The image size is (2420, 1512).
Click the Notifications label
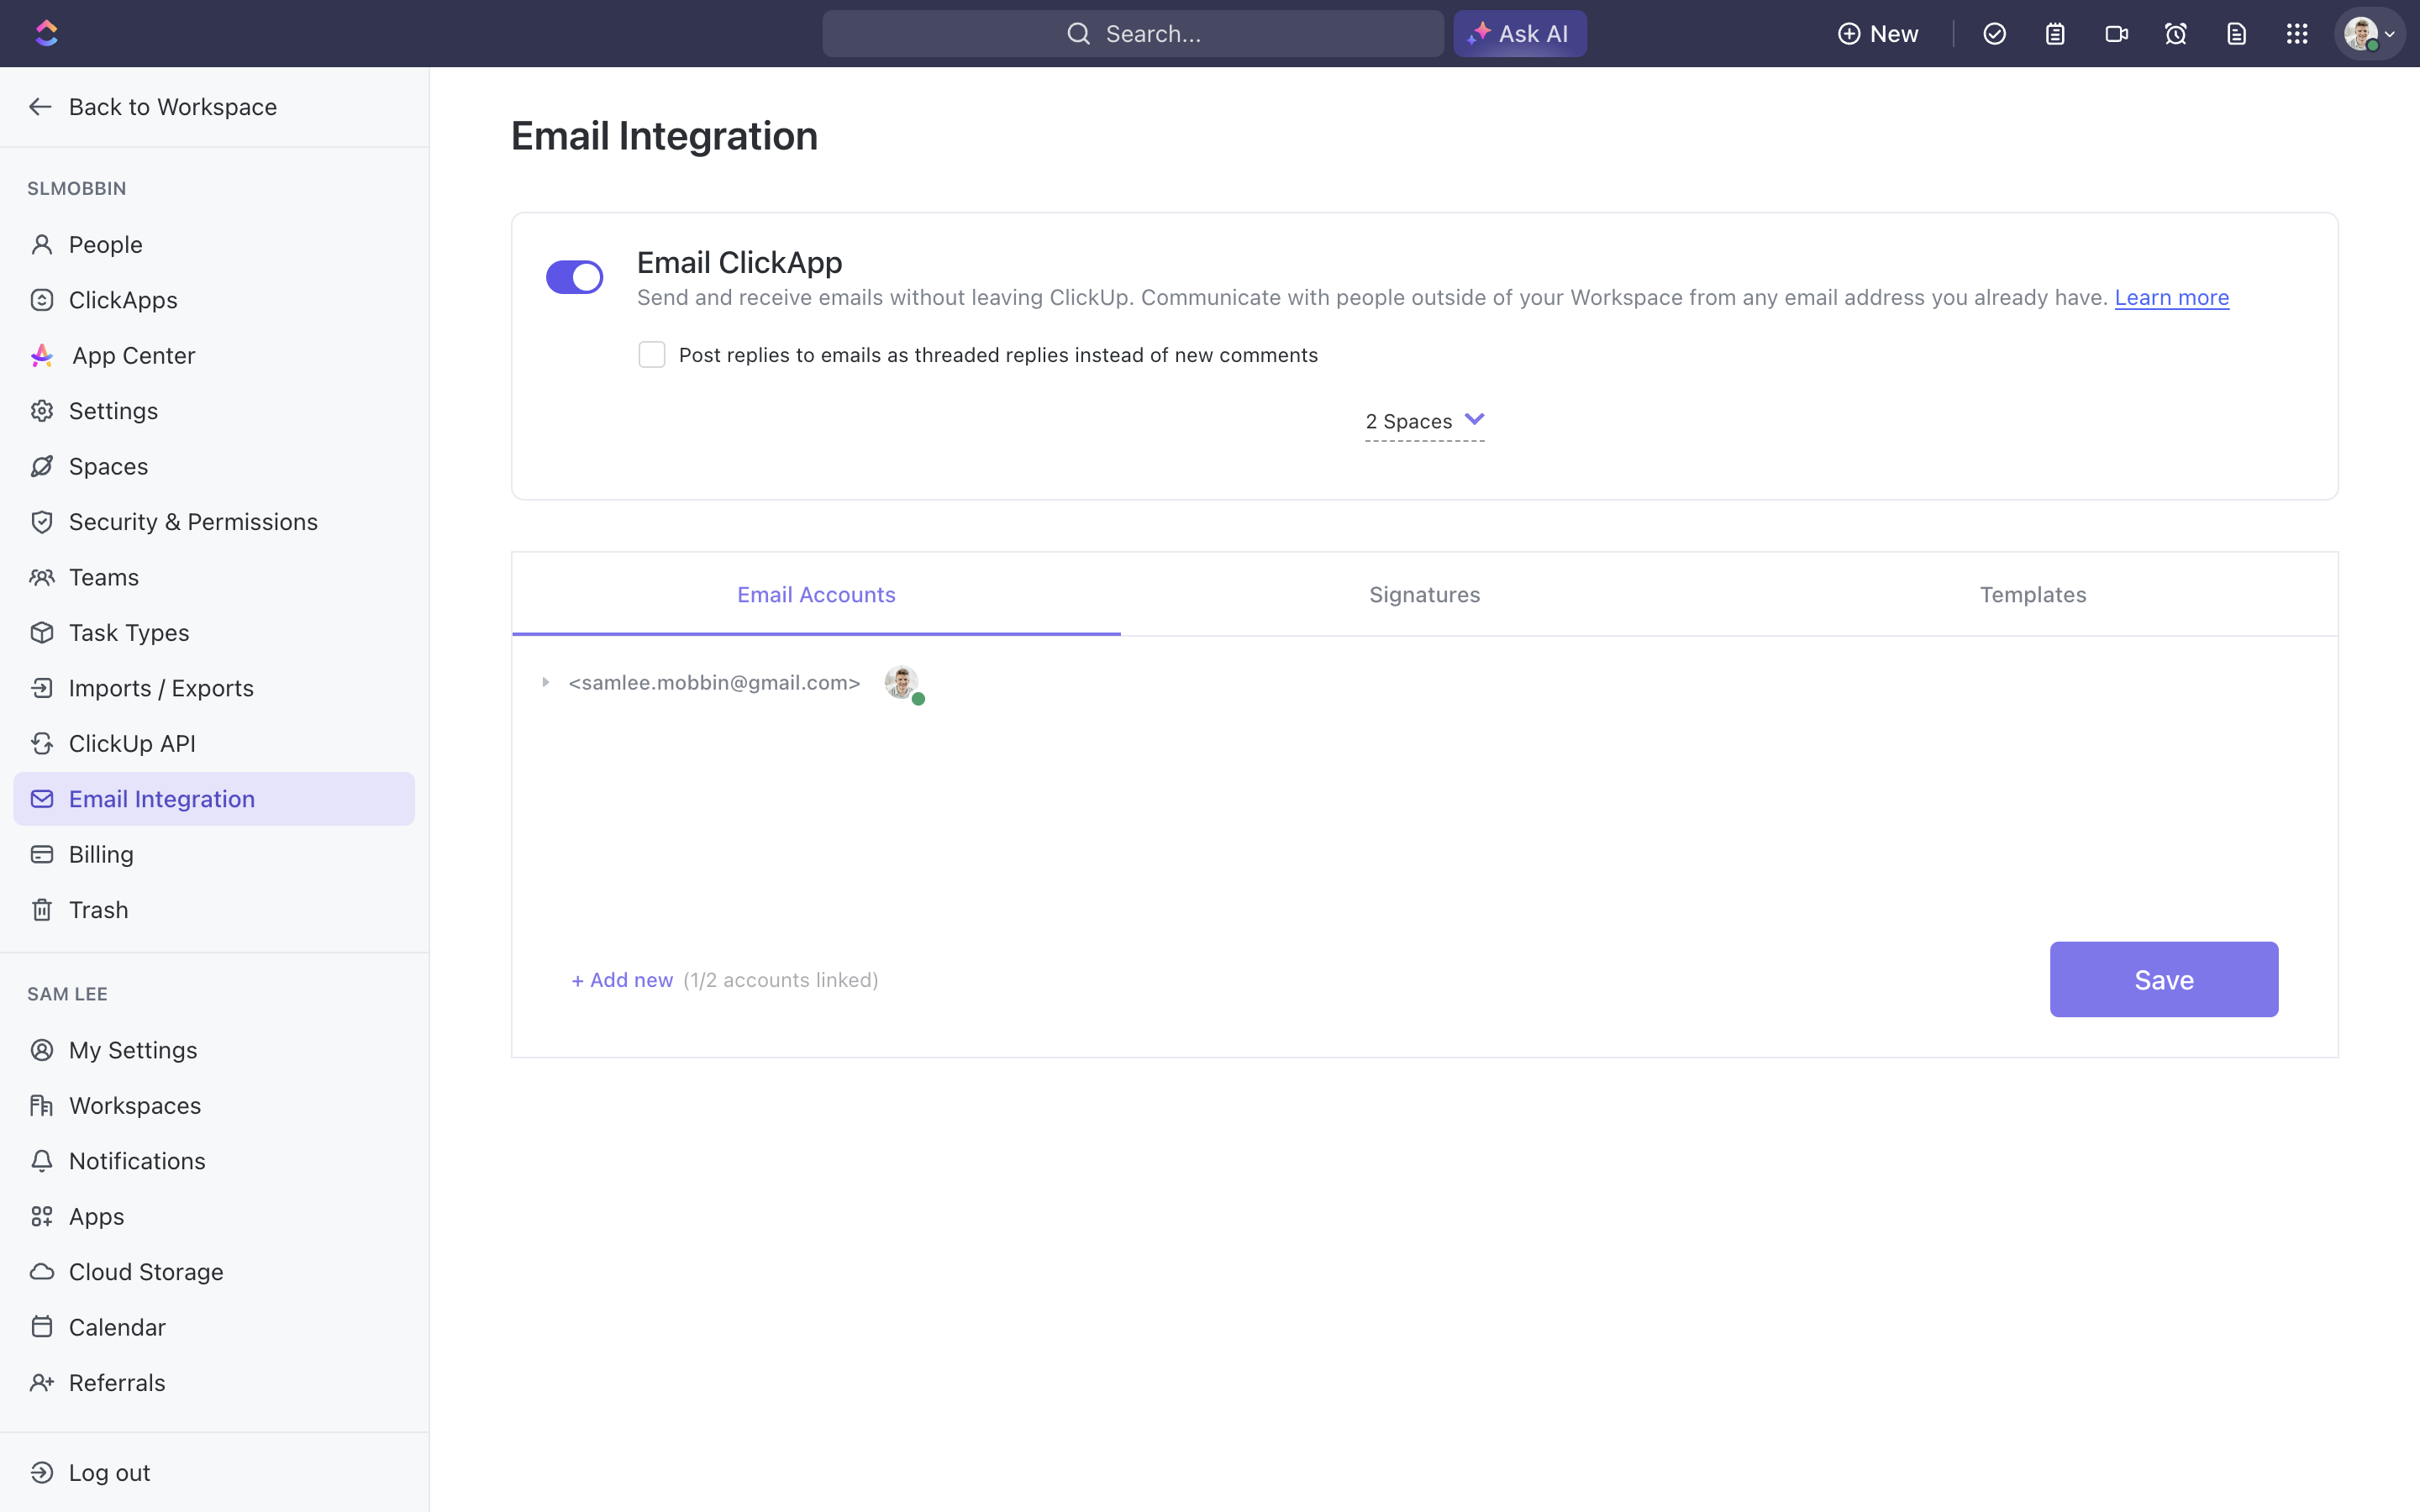click(x=137, y=1161)
